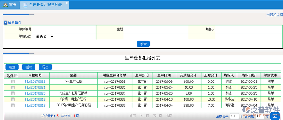Screen dimensions: 283x120
Task: Click the GO pagination button
Action: pos(275,116)
